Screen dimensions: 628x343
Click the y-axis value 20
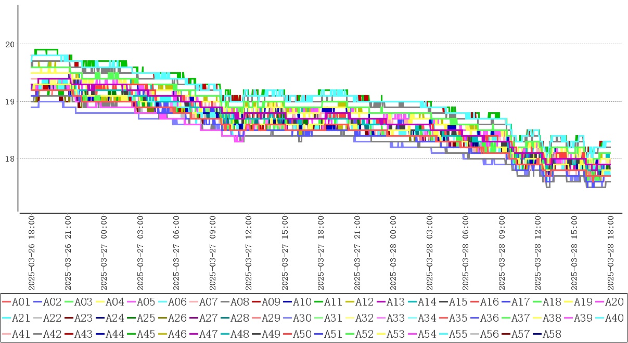pos(8,44)
